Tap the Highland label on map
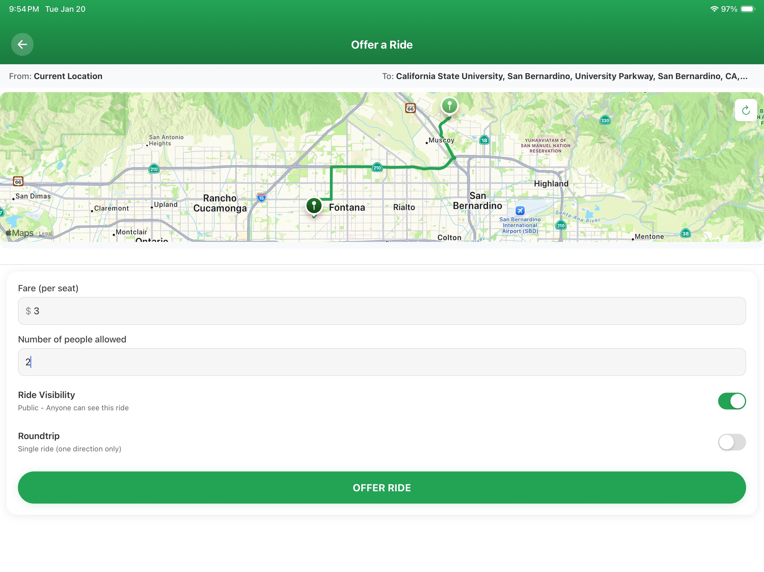The height and width of the screenshot is (572, 764). [551, 183]
